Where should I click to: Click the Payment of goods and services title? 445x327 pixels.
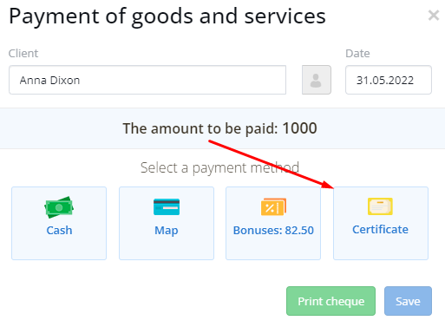click(167, 16)
